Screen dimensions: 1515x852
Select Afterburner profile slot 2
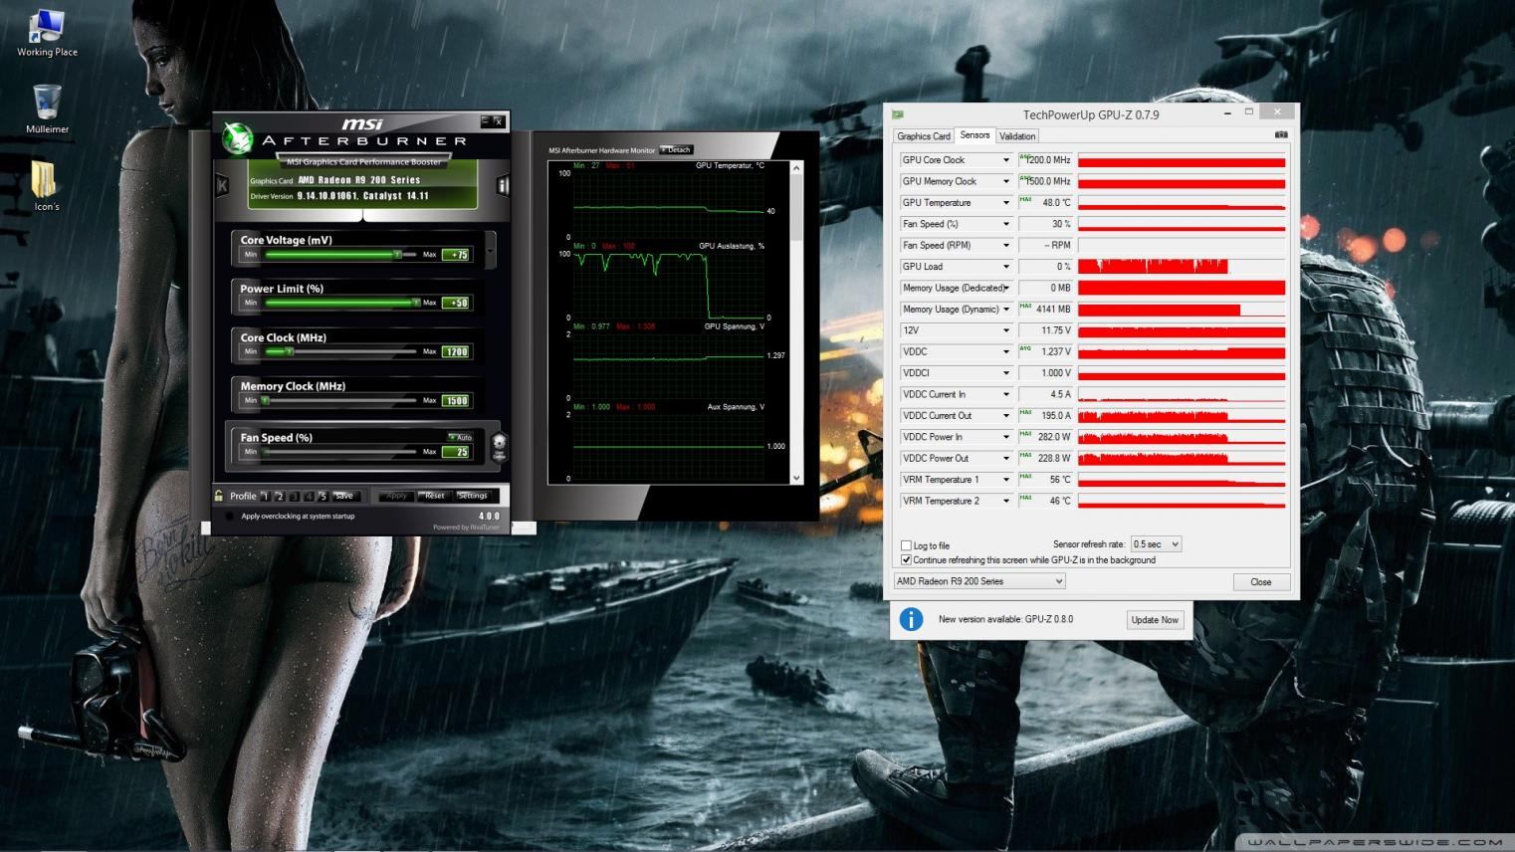click(x=280, y=496)
